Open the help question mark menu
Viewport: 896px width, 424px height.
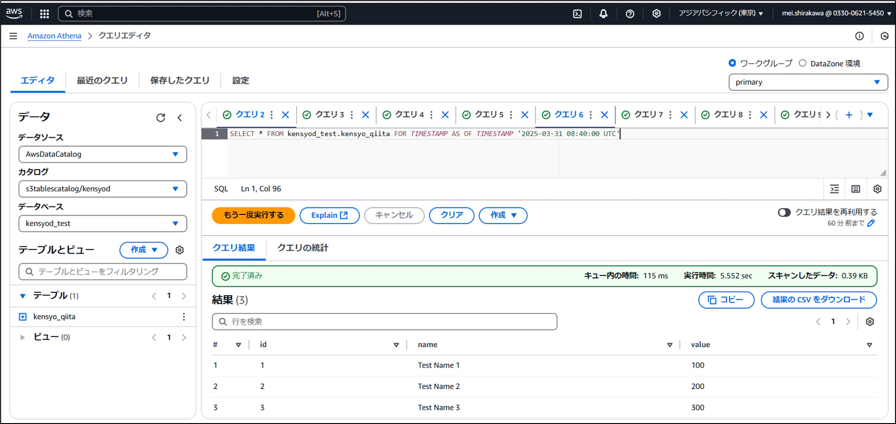(630, 14)
